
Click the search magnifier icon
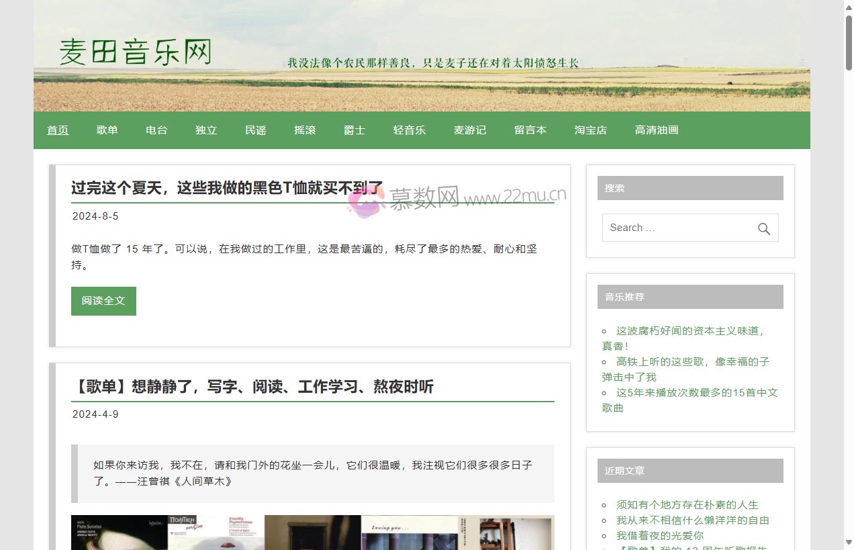click(x=763, y=228)
